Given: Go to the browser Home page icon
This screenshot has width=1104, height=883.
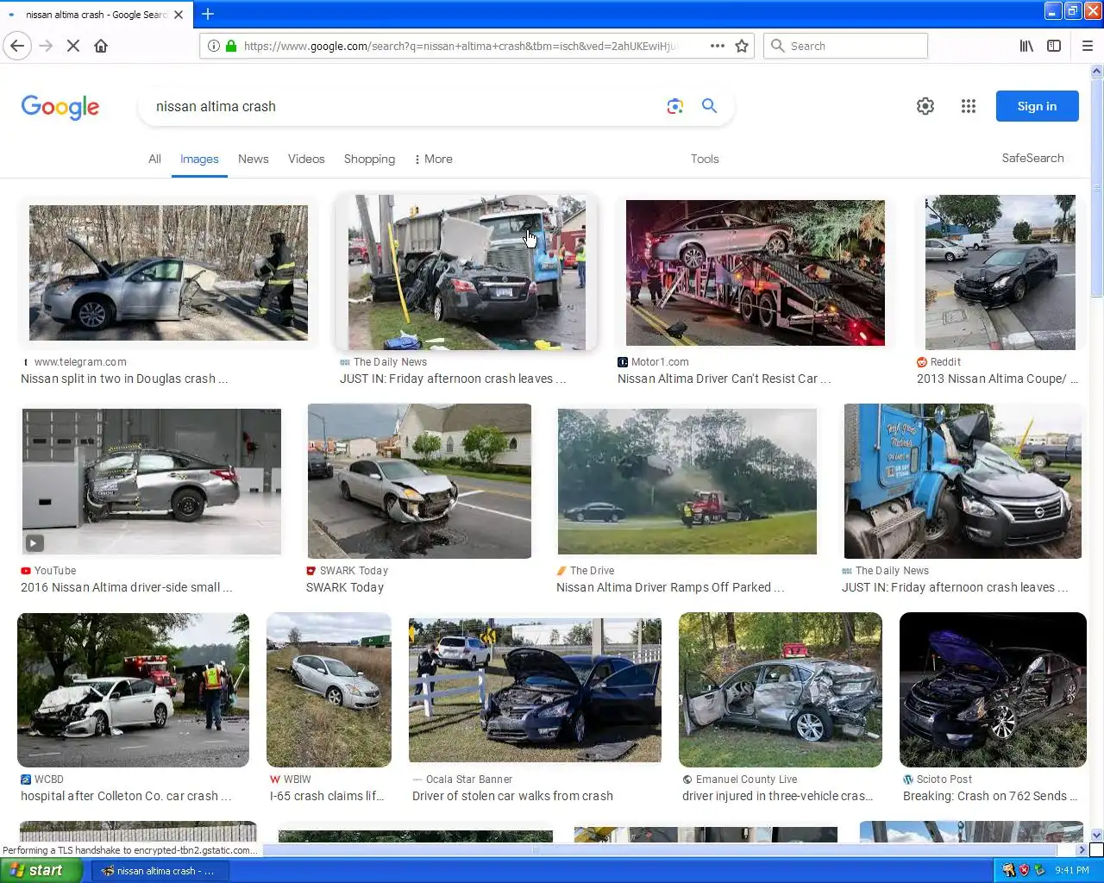Looking at the screenshot, I should [101, 46].
